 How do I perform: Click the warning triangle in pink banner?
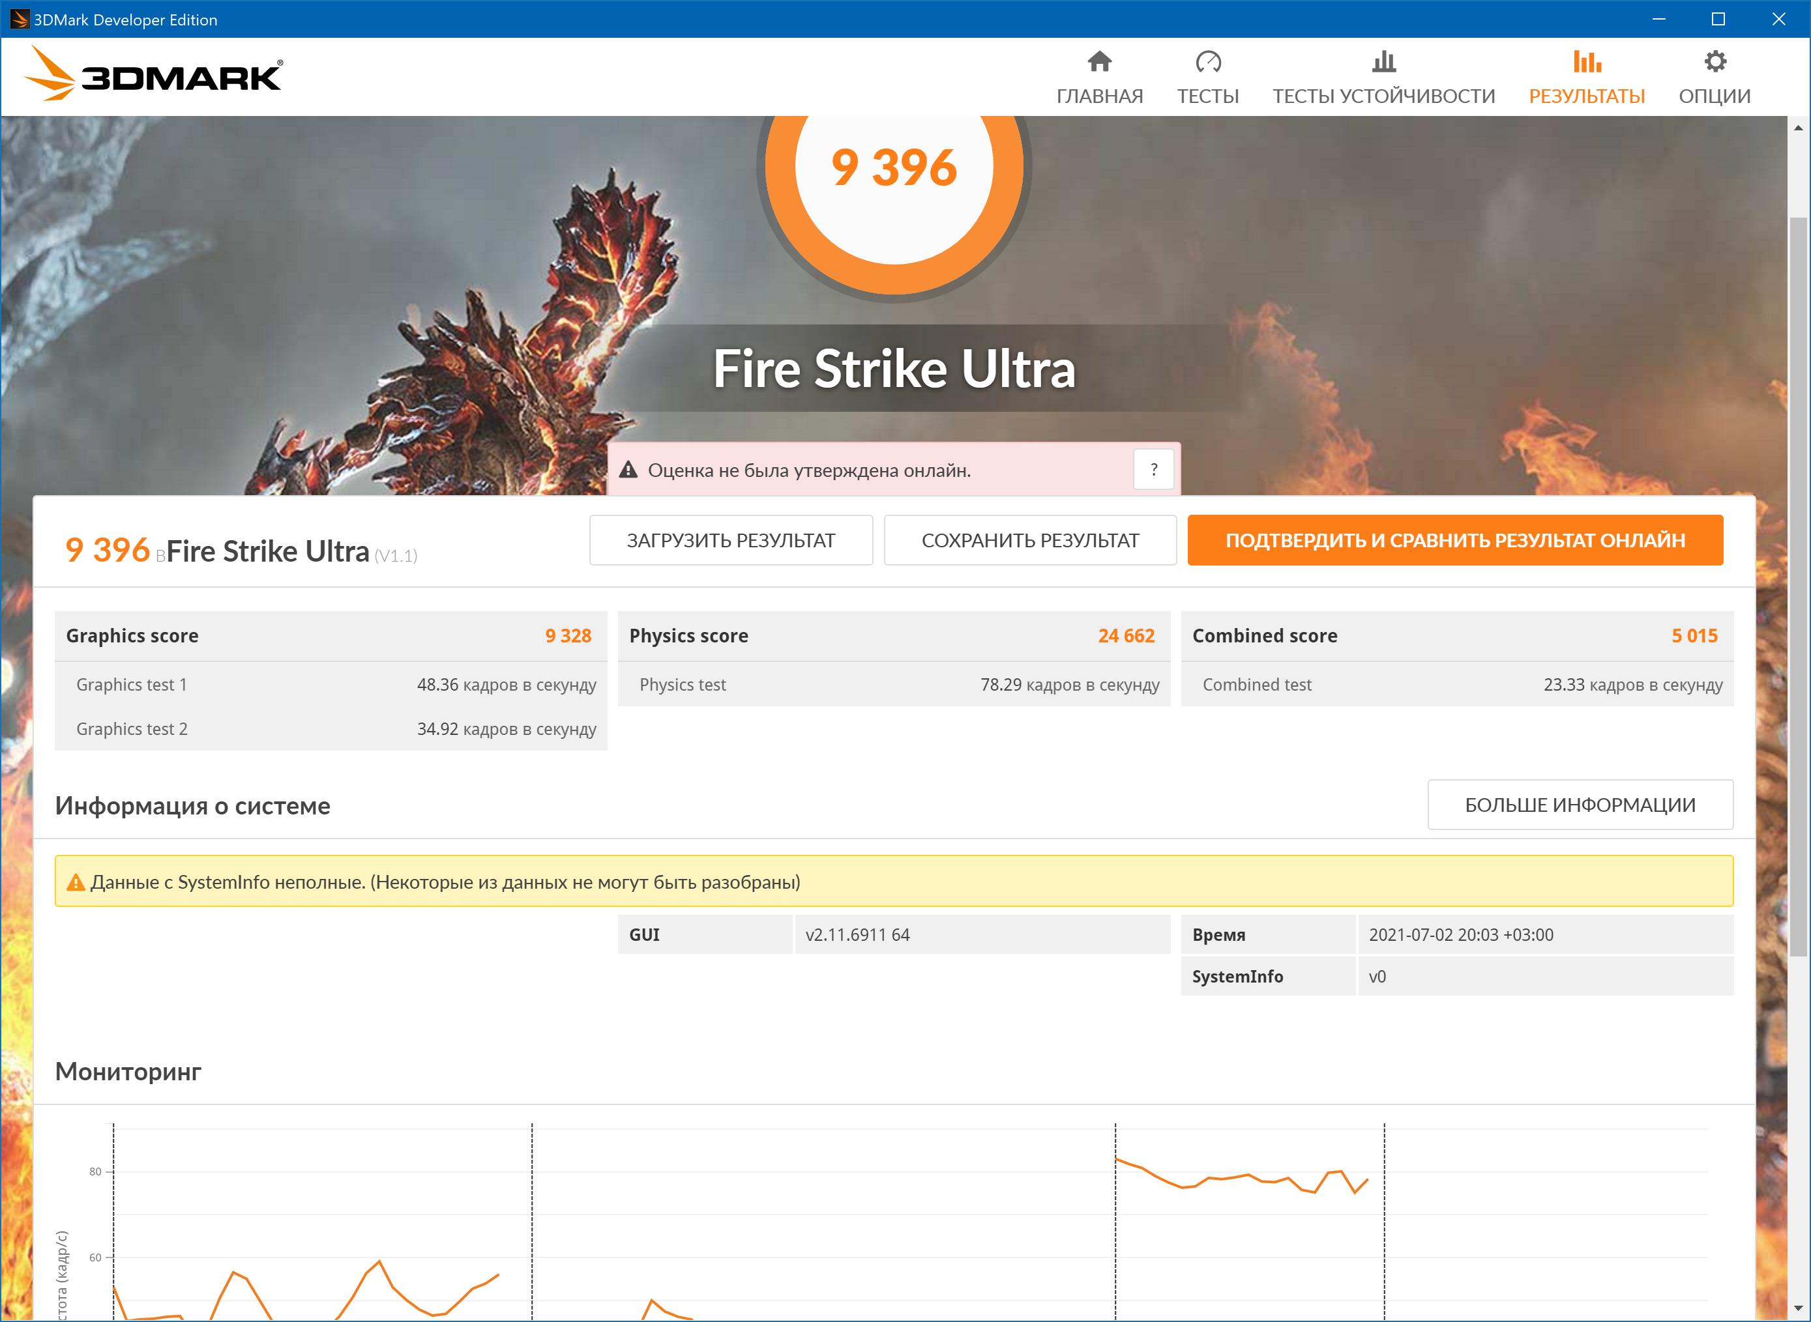628,470
